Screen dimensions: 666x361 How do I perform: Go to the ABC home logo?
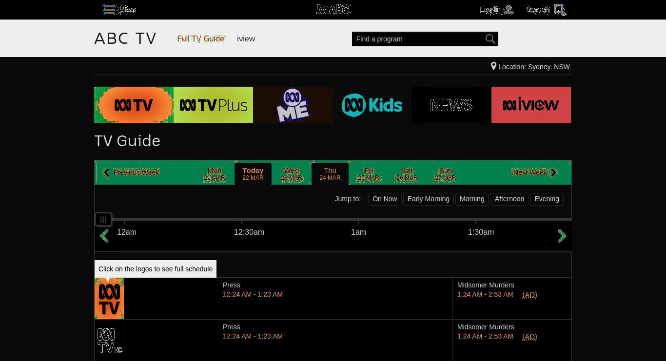coord(333,10)
